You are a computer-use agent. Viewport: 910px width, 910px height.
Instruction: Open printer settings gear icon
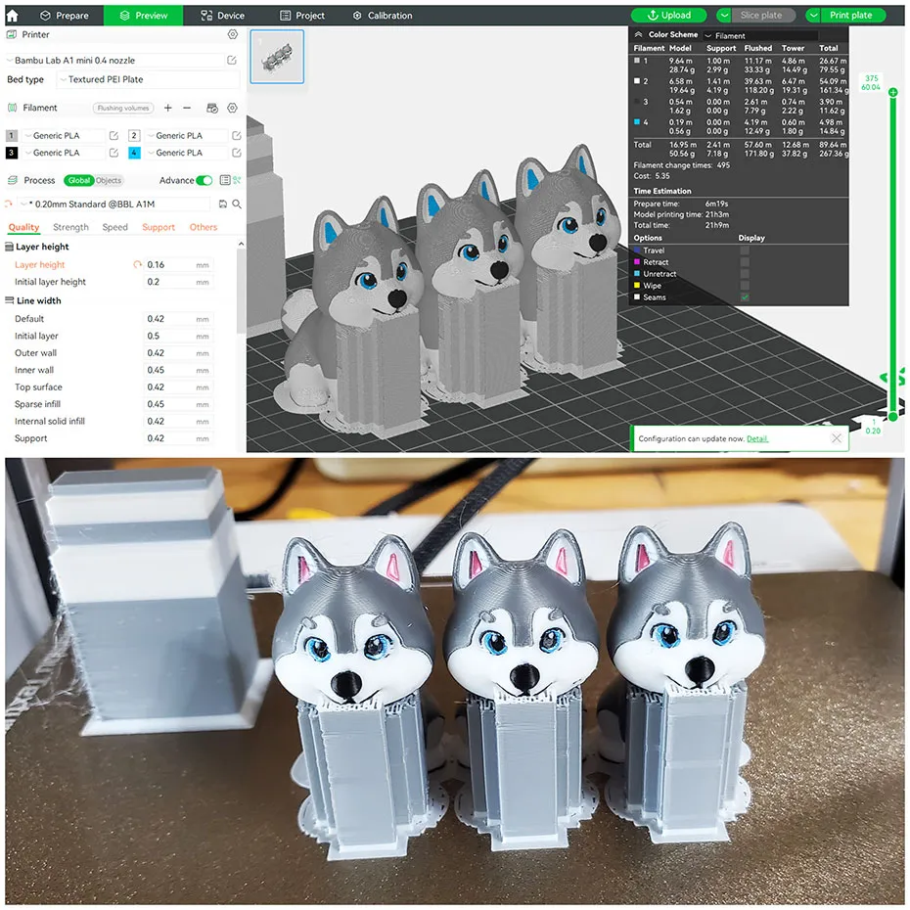click(x=233, y=35)
